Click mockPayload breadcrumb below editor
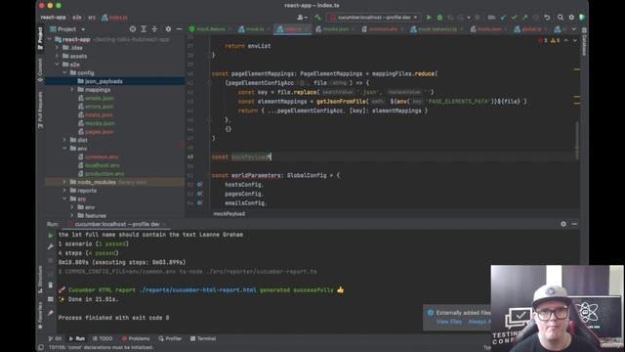This screenshot has width=625, height=352. point(229,214)
